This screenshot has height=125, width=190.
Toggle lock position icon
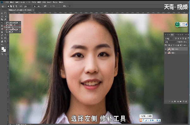coord(174,45)
